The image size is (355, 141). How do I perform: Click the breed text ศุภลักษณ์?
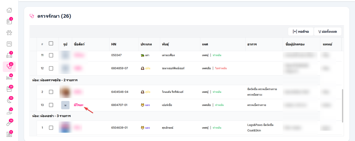(x=167, y=128)
